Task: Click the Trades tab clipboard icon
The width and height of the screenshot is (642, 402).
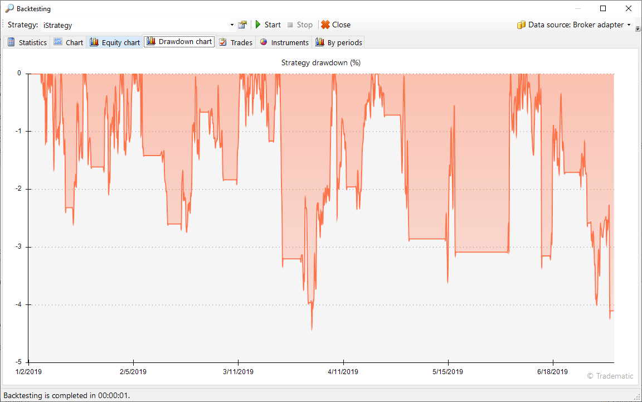Action: tap(223, 42)
